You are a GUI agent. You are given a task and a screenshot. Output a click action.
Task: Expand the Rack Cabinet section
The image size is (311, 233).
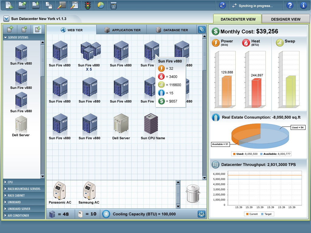pos(24,195)
